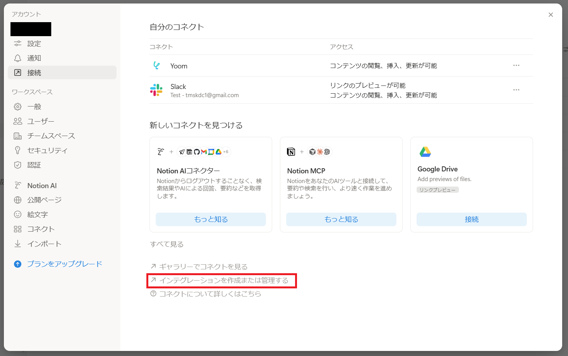This screenshot has width=568, height=356.
Task: Open the 絵文字 section
Action: click(62, 215)
